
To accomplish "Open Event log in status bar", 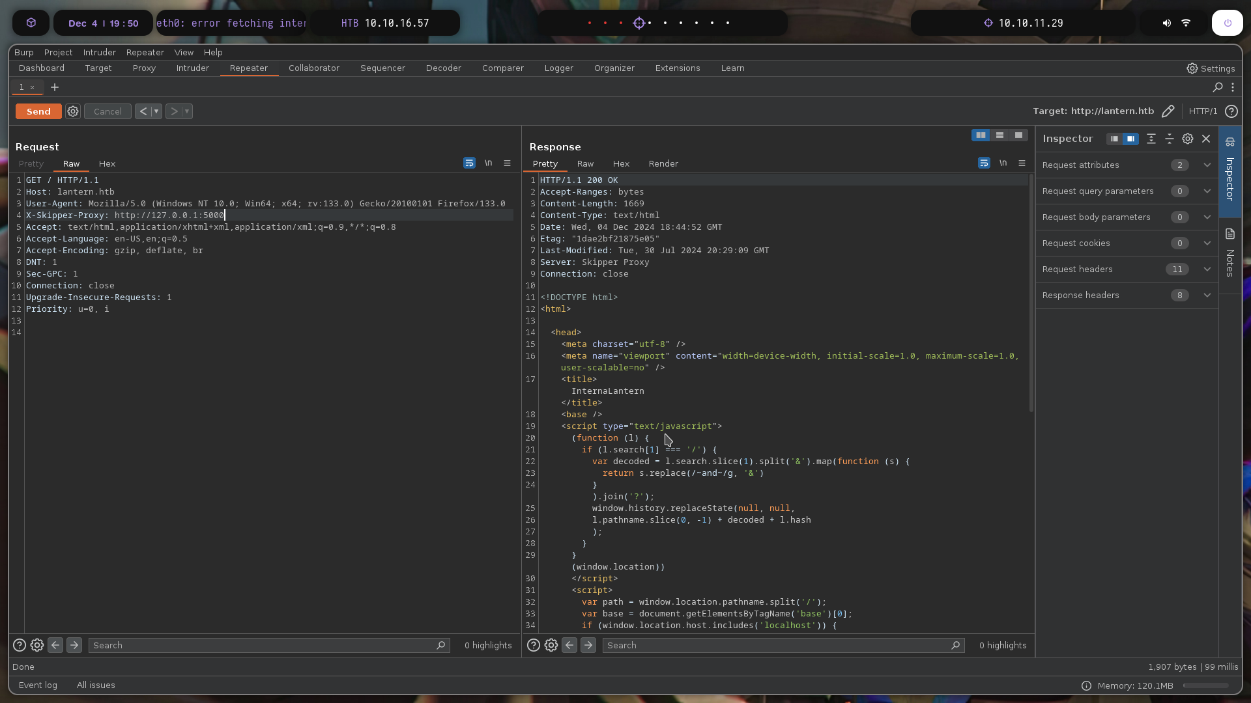I will (x=38, y=685).
